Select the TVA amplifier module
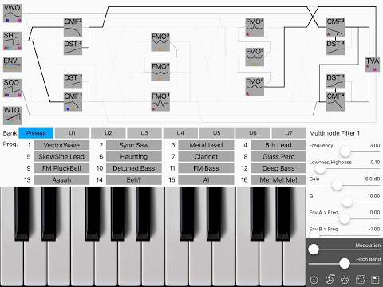This screenshot has width=383, height=287. (x=373, y=64)
